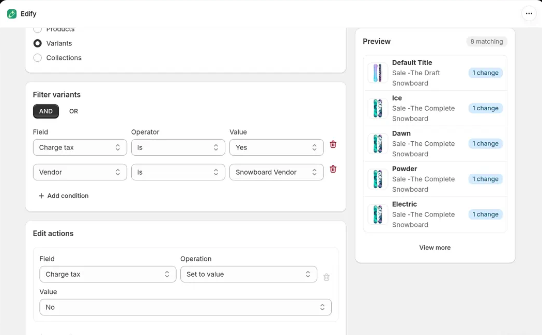Click the Powder variant thumbnail
Viewport: 542px width, 335px height.
378,179
